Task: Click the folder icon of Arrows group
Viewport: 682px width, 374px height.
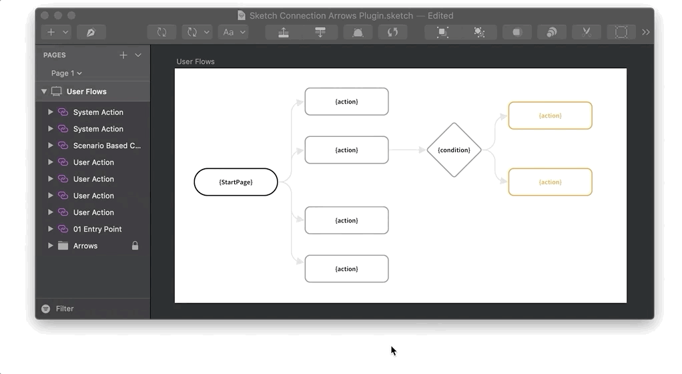Action: tap(63, 246)
